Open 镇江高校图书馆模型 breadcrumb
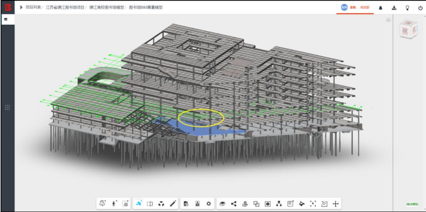Viewport: 426px width, 212px height. 107,7
